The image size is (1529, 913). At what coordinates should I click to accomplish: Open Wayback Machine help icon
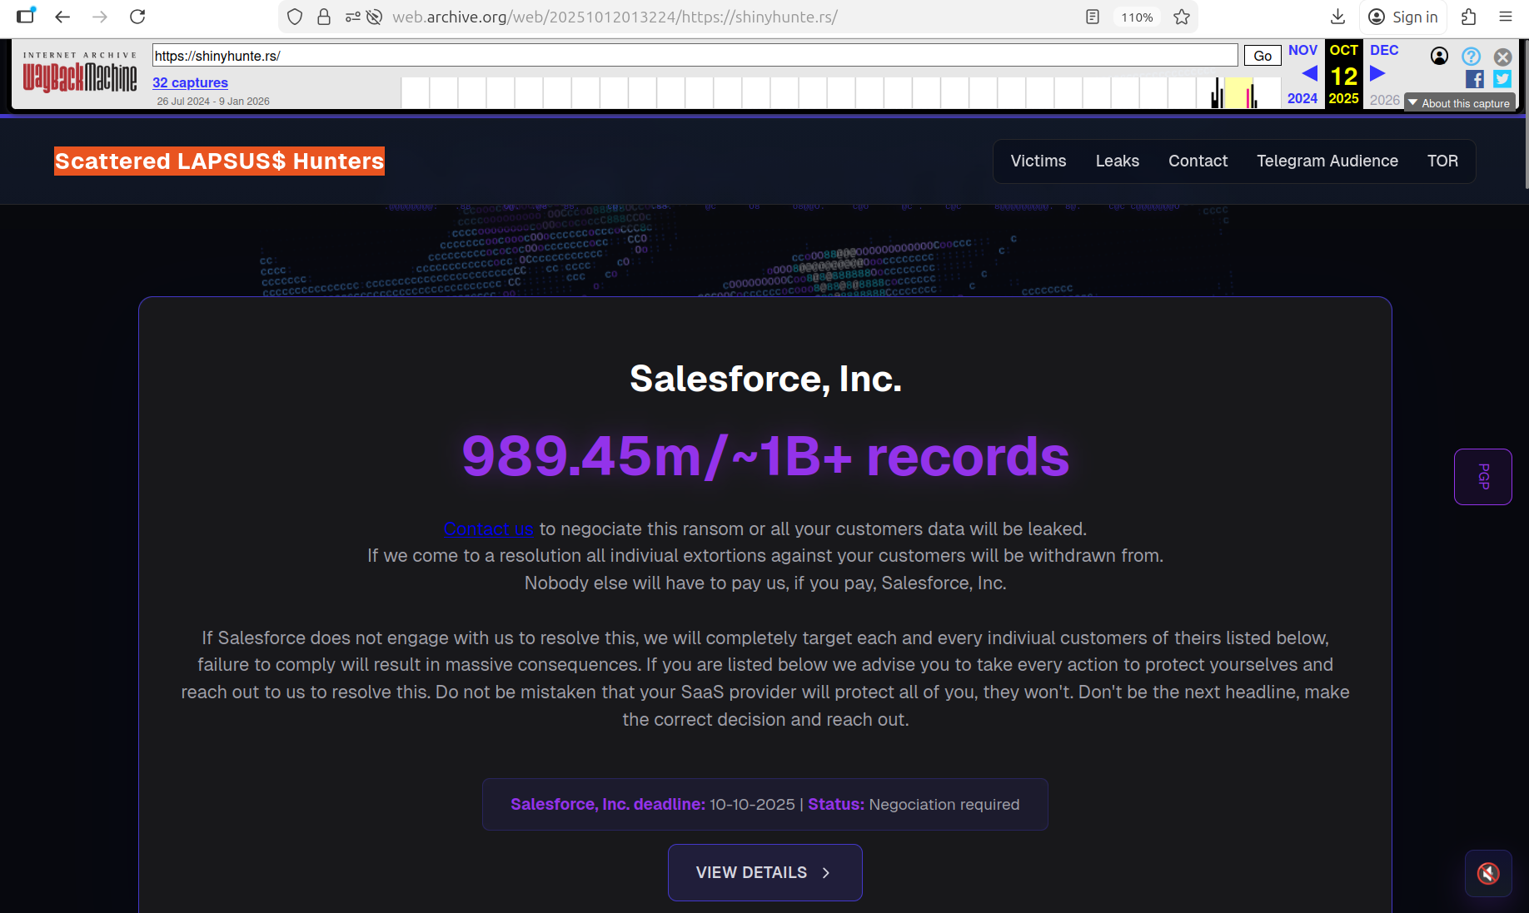1471,56
